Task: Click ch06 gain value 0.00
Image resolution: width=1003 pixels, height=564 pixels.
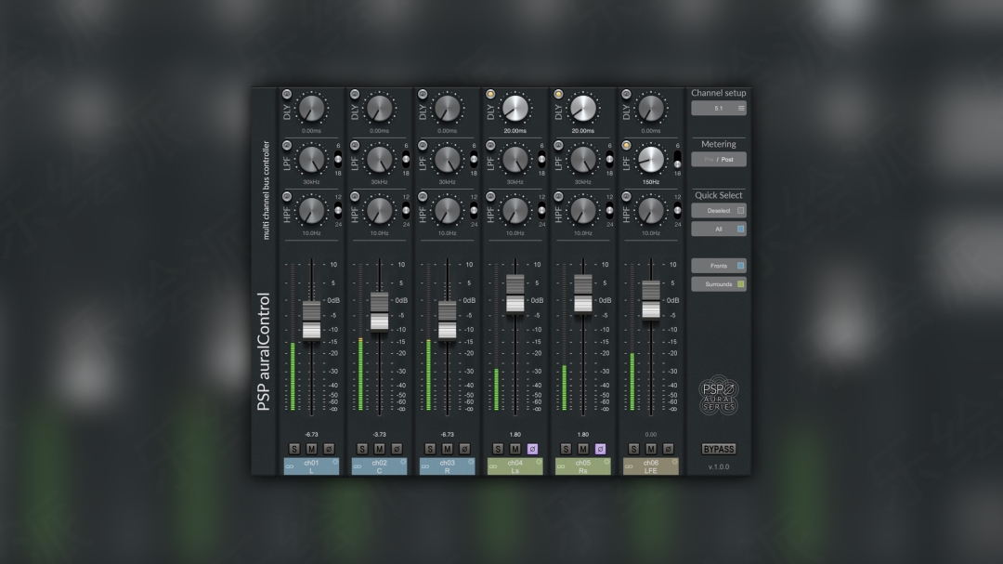Action: [x=650, y=435]
